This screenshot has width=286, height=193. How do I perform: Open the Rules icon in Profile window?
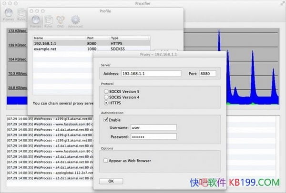click(49, 21)
